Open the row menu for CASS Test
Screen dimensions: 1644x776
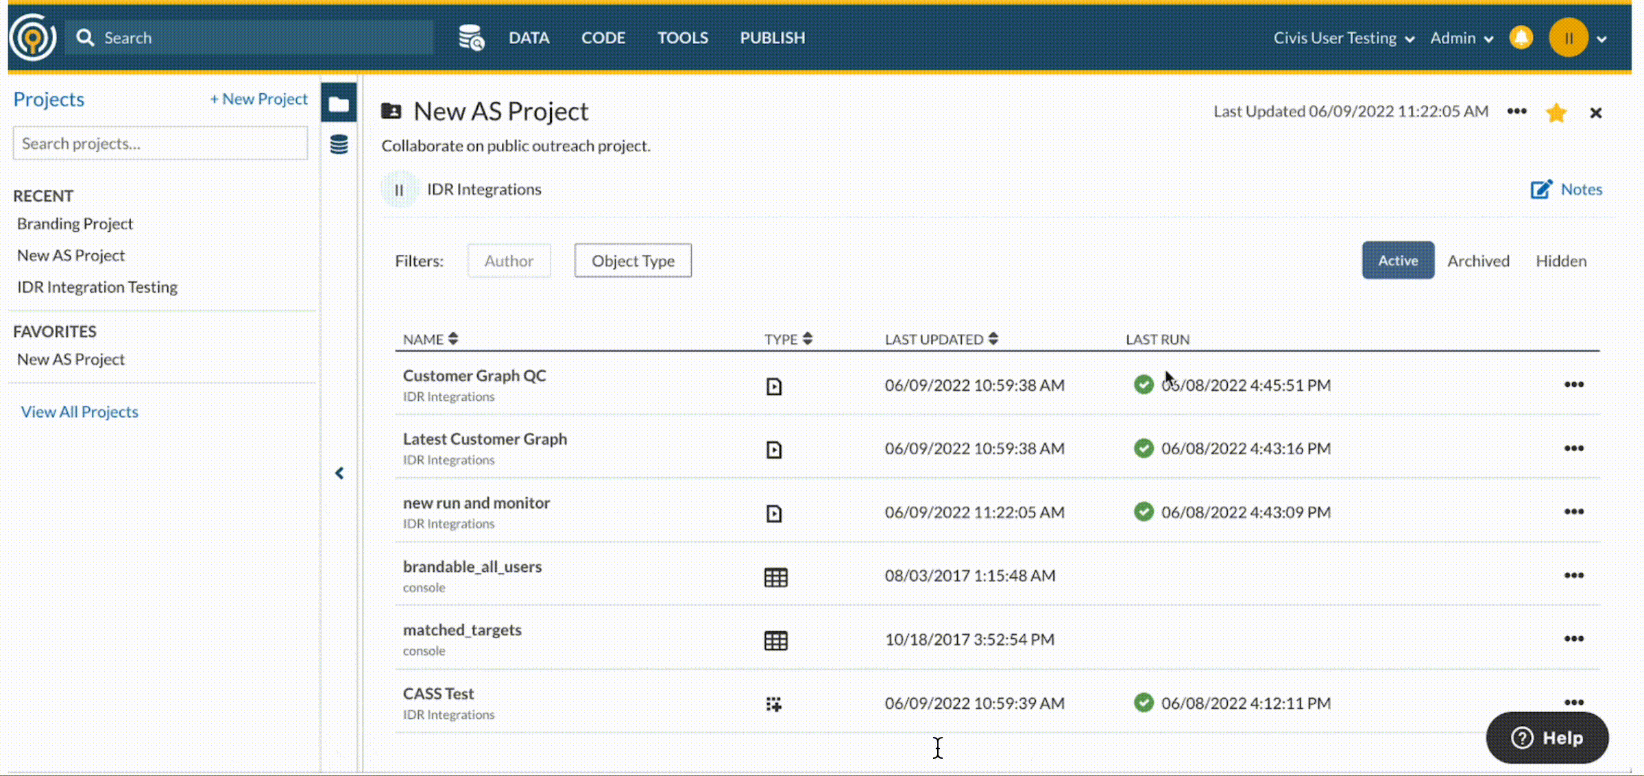pos(1574,702)
